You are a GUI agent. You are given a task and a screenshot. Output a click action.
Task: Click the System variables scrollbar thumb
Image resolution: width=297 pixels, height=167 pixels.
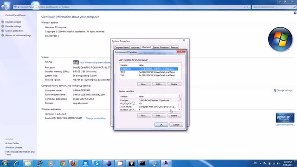point(180,99)
